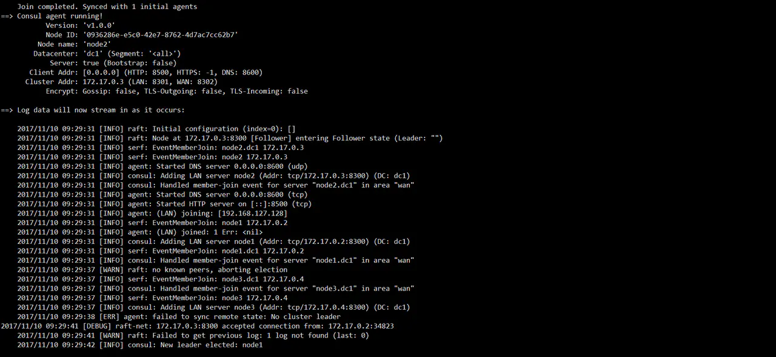Click the 'Started HTTP server' log line
The height and width of the screenshot is (357, 776).
tap(164, 204)
